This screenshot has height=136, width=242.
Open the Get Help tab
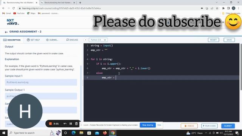33,40
